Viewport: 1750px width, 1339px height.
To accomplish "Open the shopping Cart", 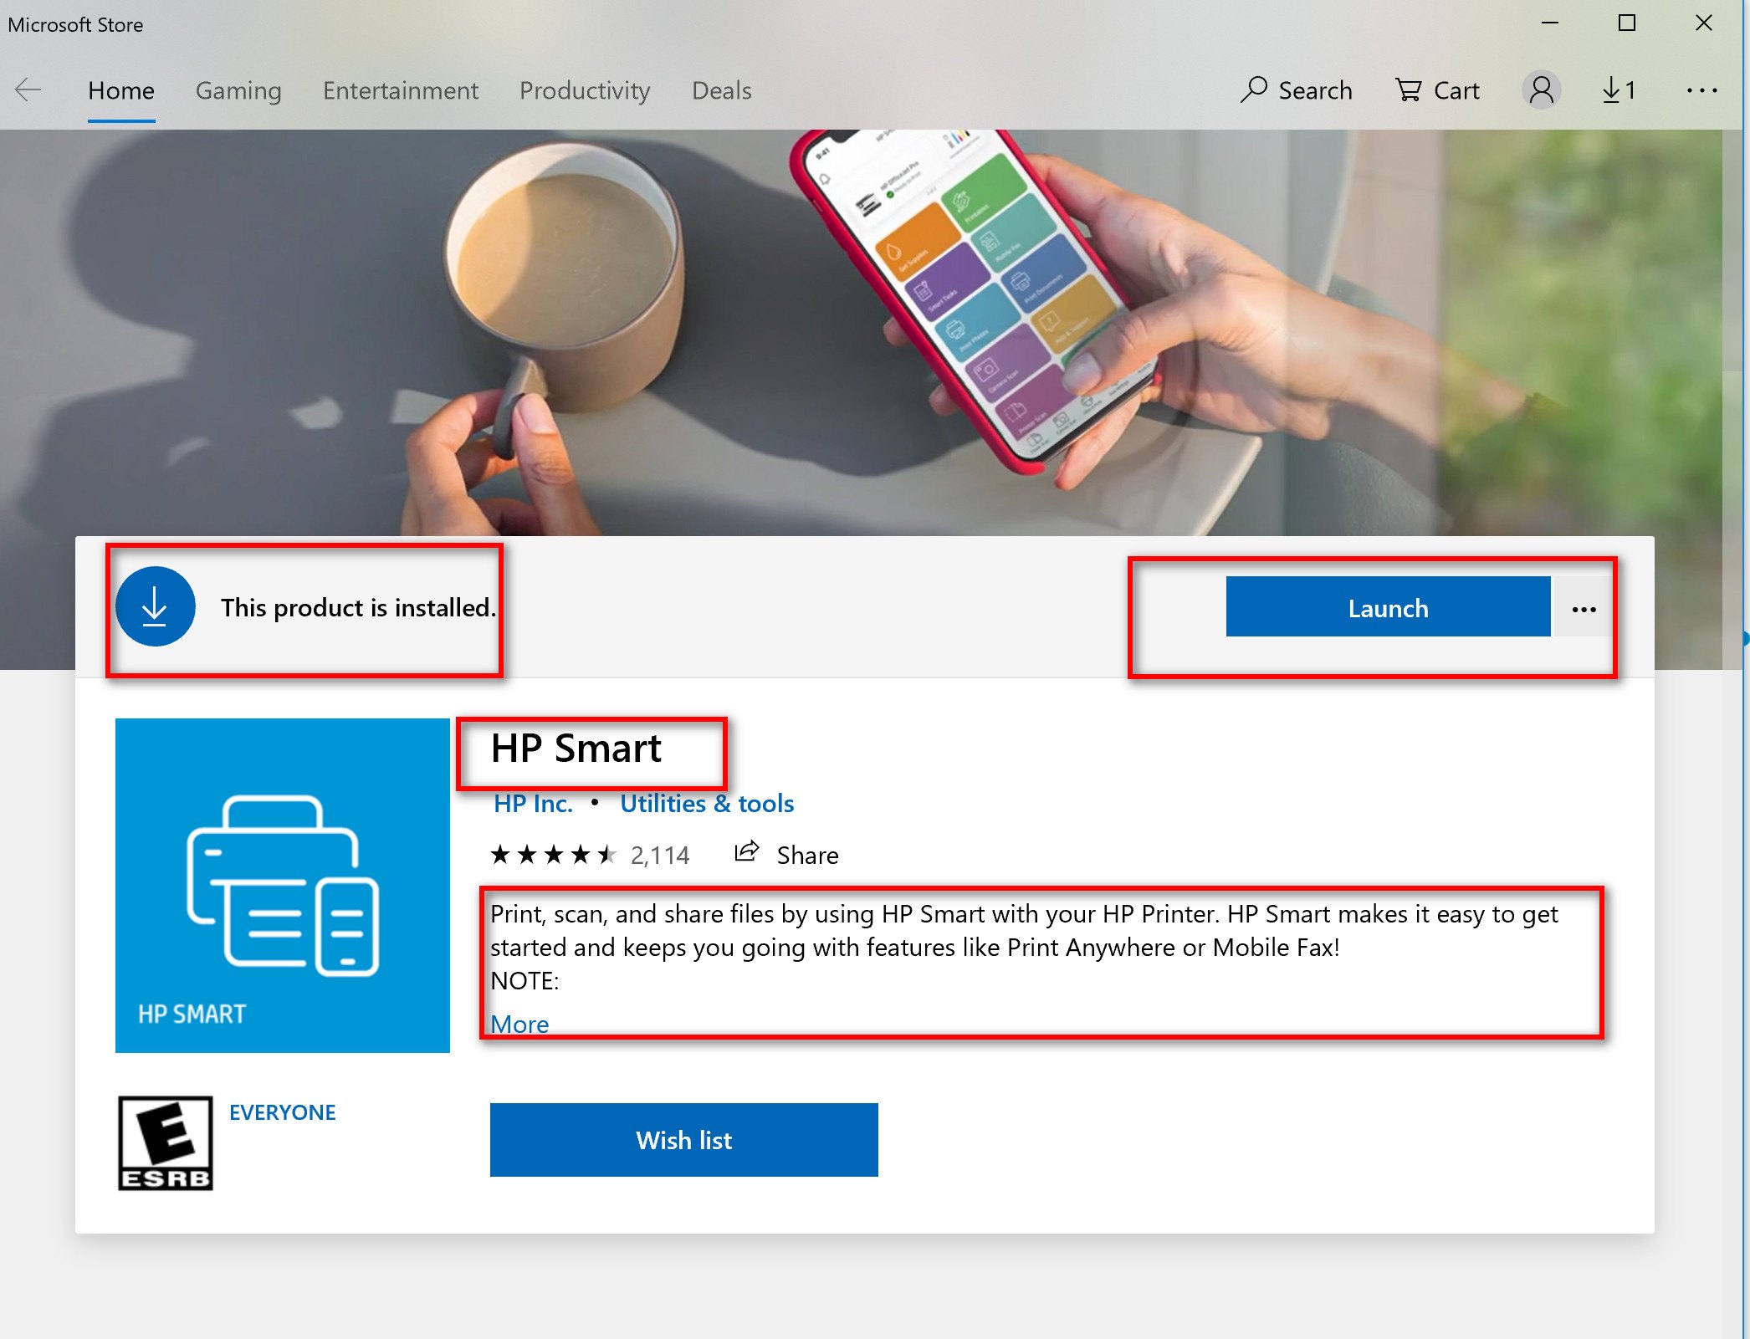I will click(1437, 89).
